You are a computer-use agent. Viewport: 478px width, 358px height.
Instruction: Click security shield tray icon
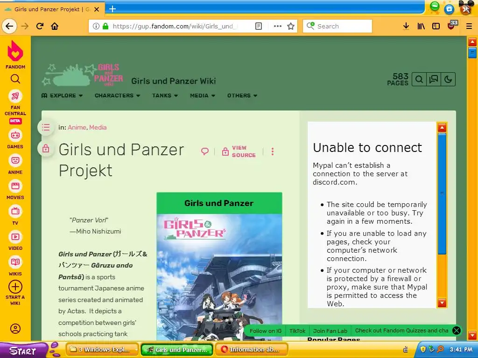(x=423, y=349)
